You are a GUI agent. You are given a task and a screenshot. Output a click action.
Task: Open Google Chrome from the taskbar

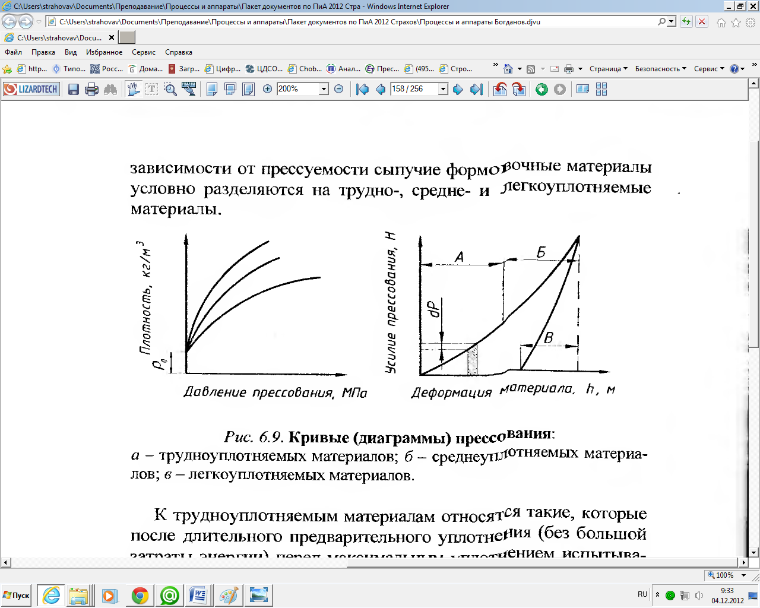click(140, 595)
